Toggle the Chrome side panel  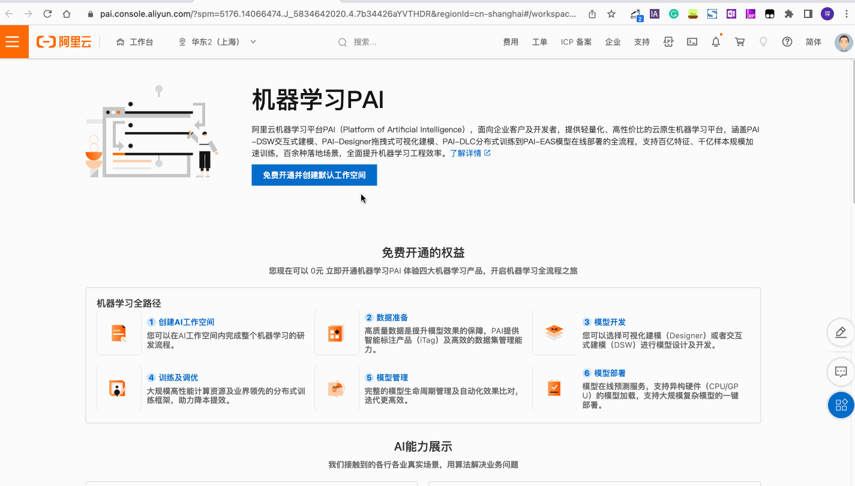coord(808,14)
